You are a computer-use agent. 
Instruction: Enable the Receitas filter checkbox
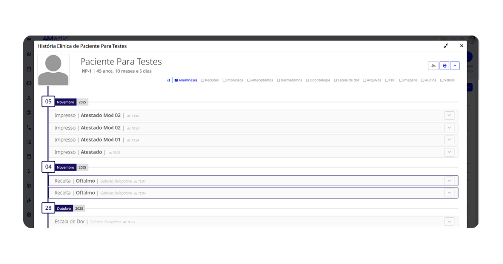[203, 80]
